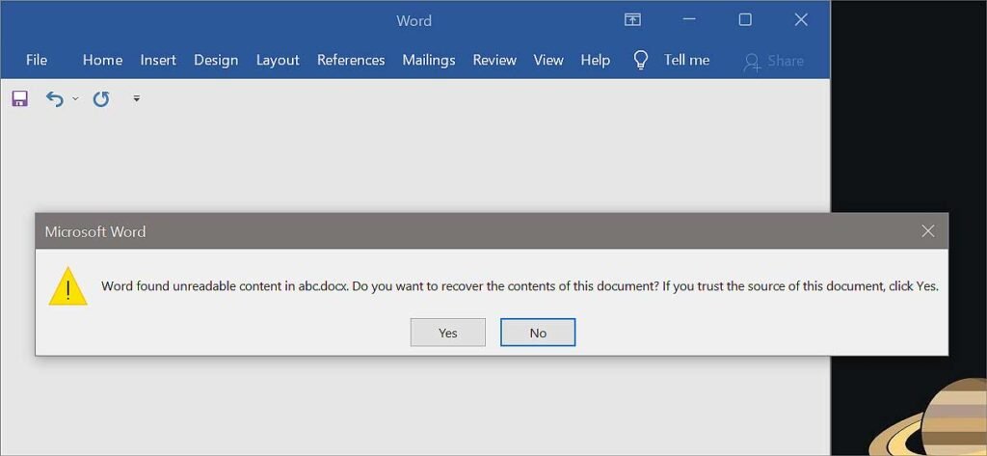Switch to the Insert tab
The image size is (987, 456).
[x=158, y=61]
